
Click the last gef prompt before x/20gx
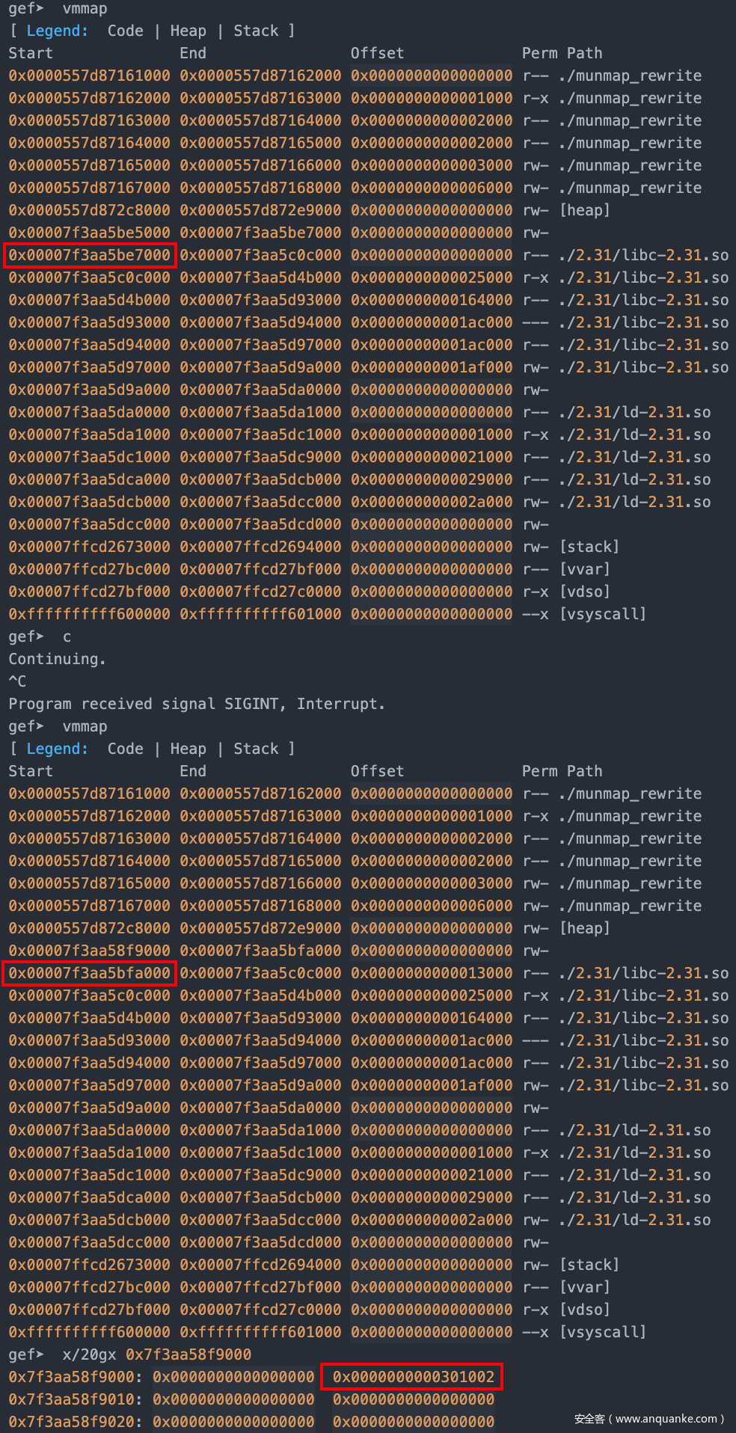coord(26,1354)
